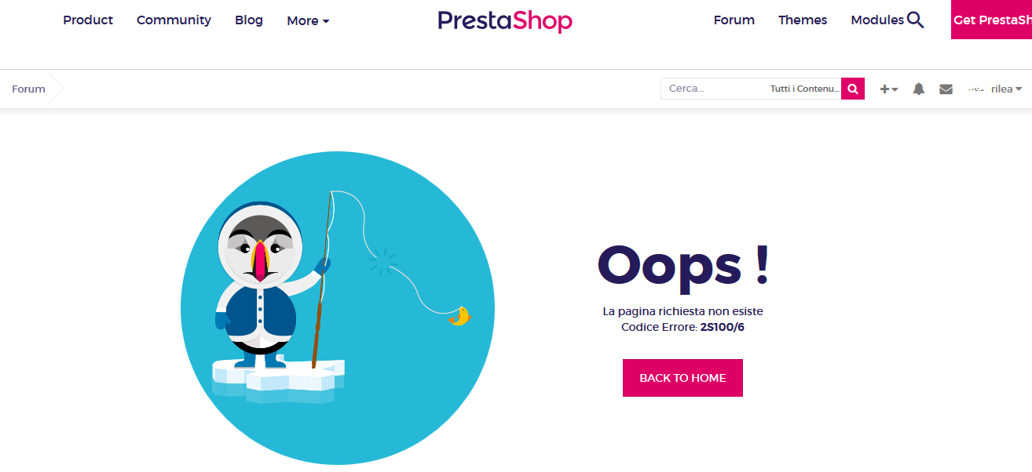Open the Product menu item
This screenshot has height=472, width=1032.
click(88, 20)
